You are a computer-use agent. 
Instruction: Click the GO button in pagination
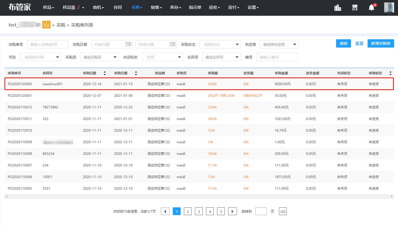coord(283,212)
